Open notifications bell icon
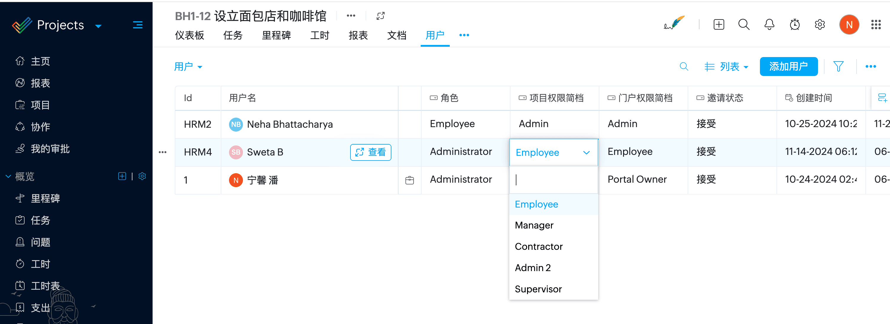 [769, 25]
